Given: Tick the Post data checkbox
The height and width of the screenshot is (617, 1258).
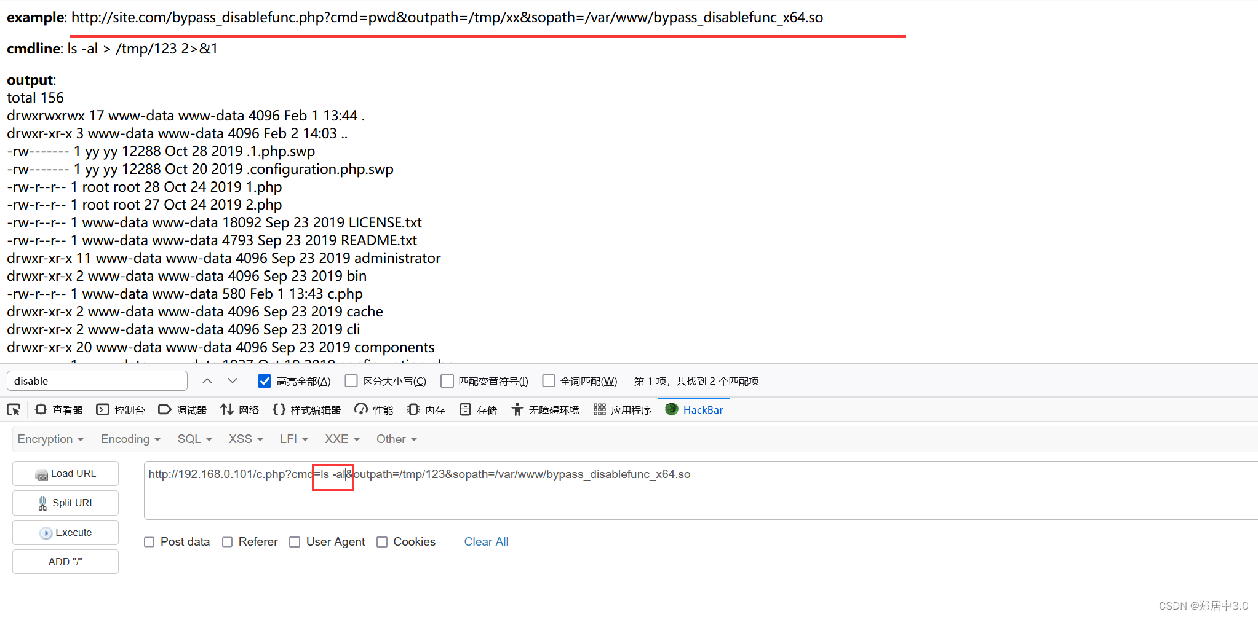Looking at the screenshot, I should [x=149, y=542].
